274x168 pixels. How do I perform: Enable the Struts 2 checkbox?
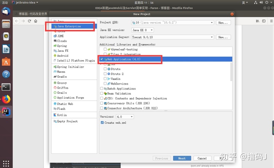click(x=105, y=74)
